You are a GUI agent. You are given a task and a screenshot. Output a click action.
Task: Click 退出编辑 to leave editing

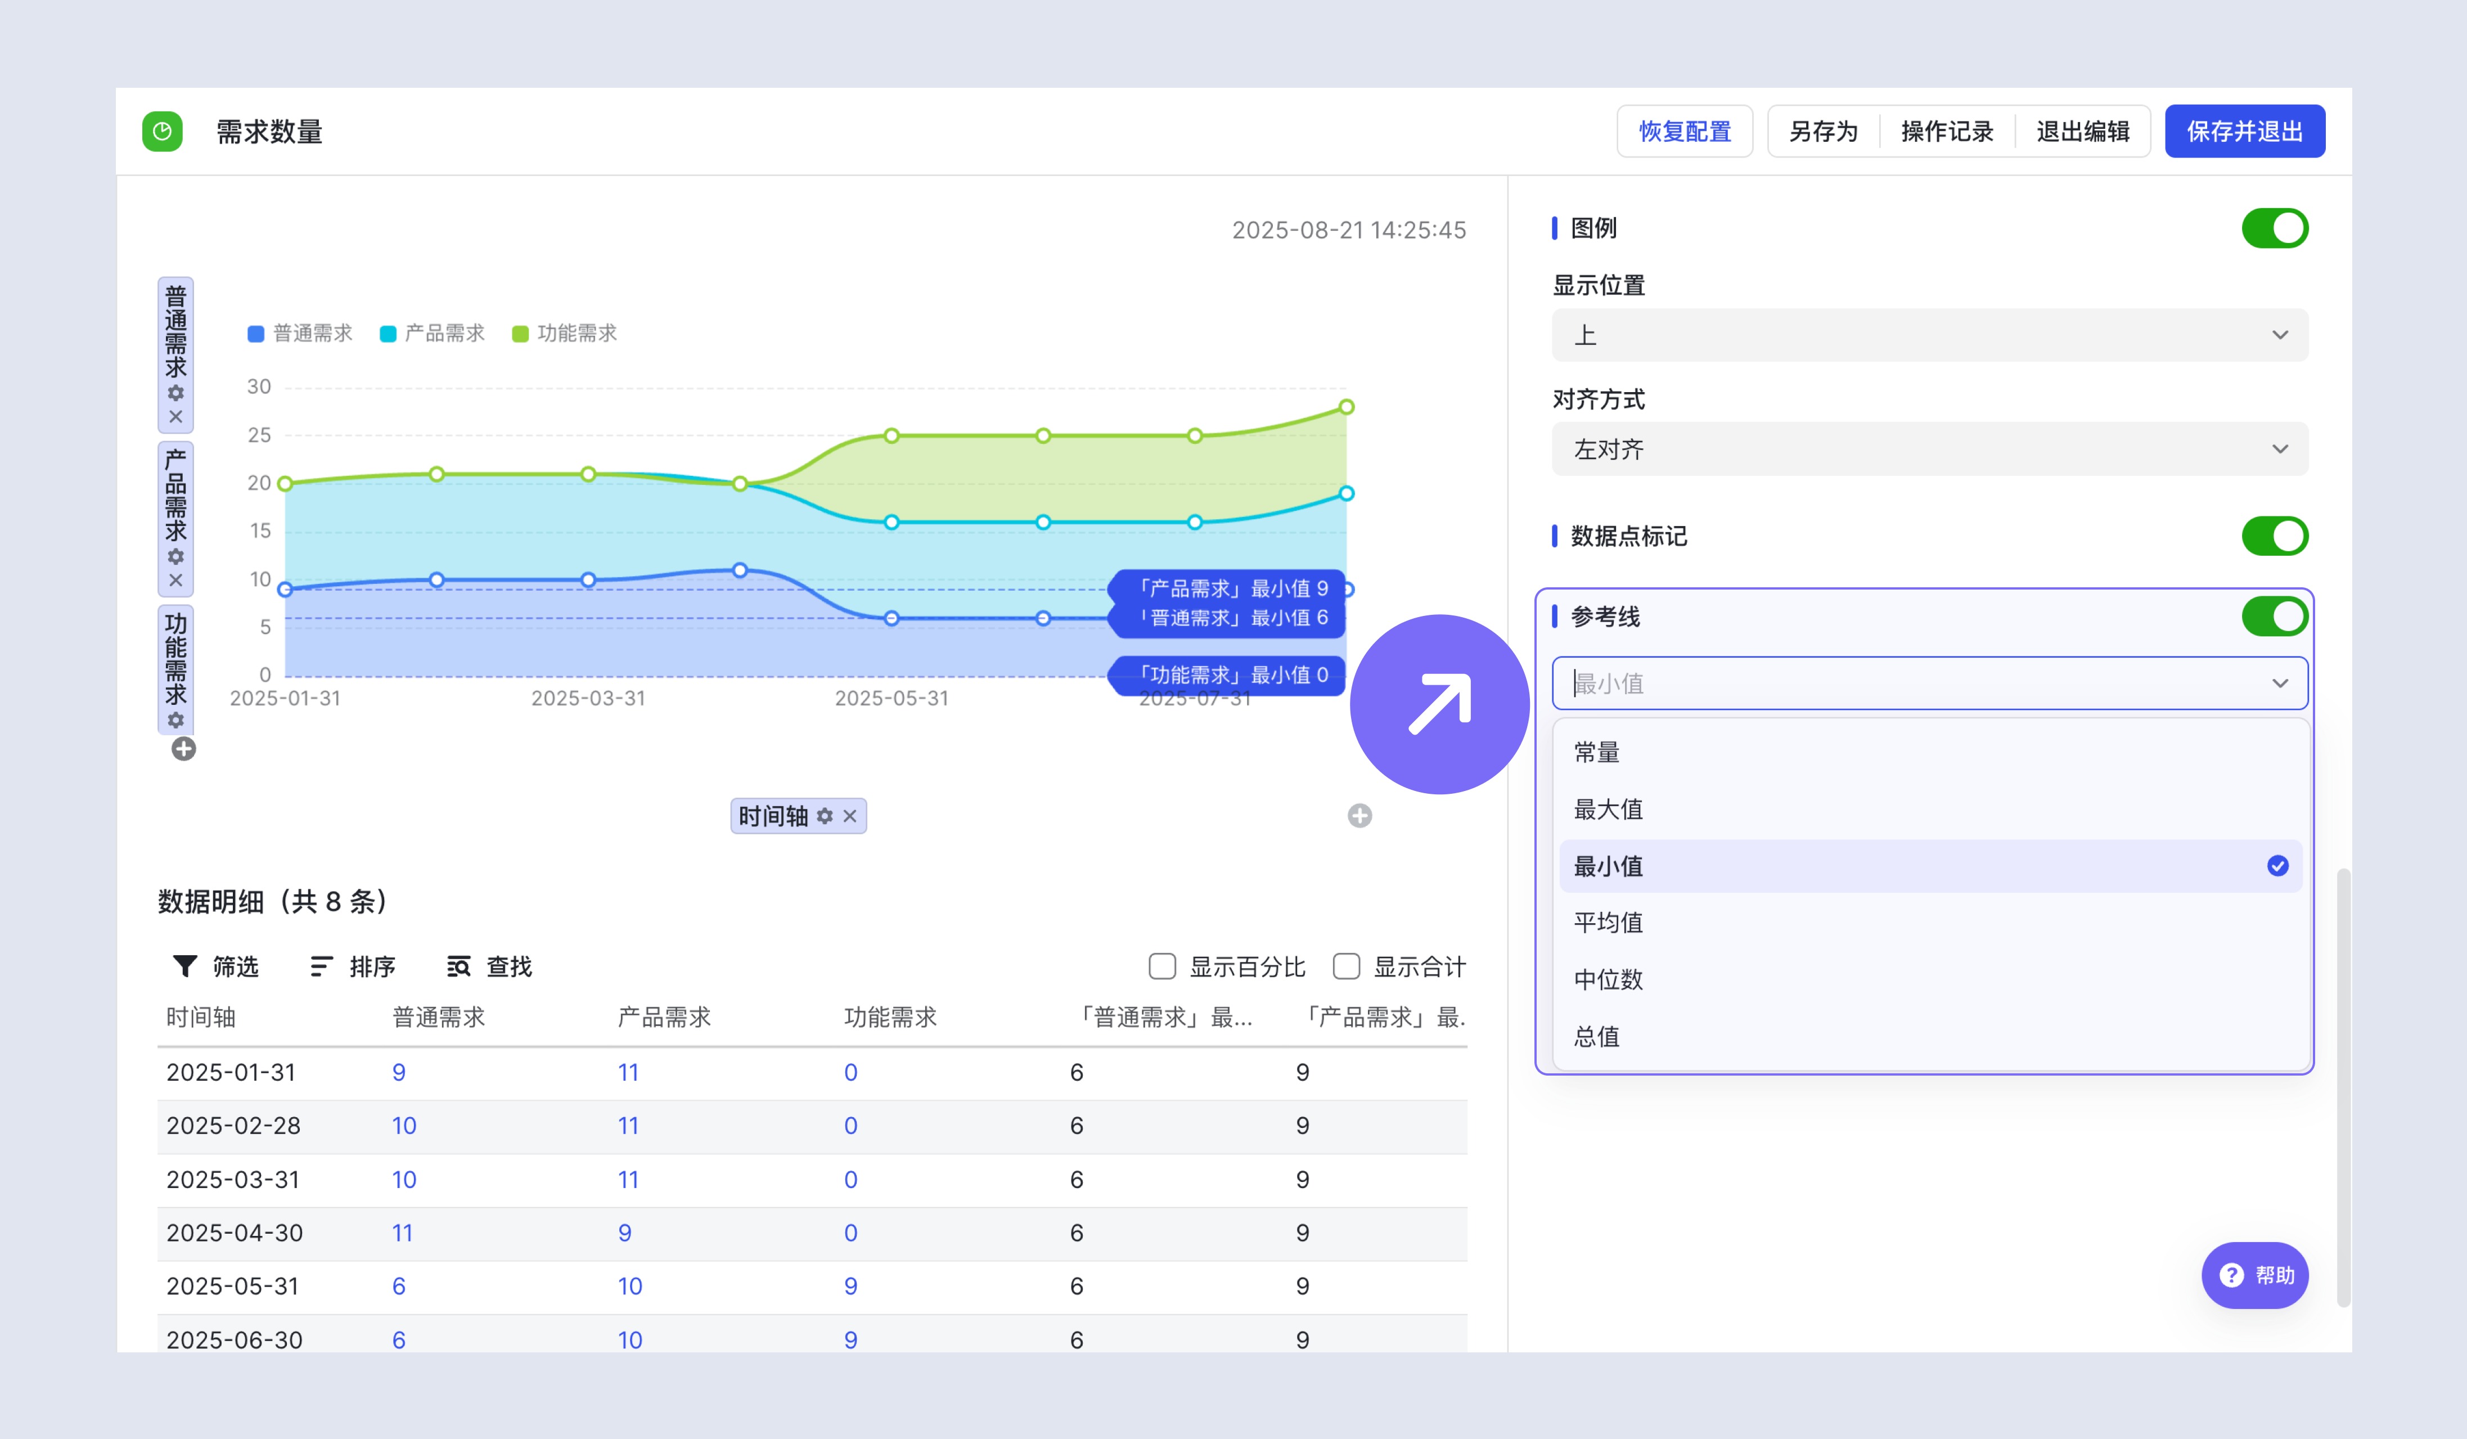pos(2082,131)
